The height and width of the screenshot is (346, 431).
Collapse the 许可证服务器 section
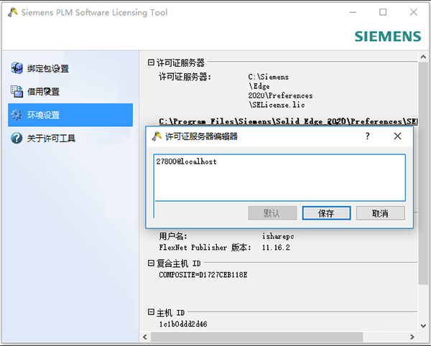tap(151, 62)
